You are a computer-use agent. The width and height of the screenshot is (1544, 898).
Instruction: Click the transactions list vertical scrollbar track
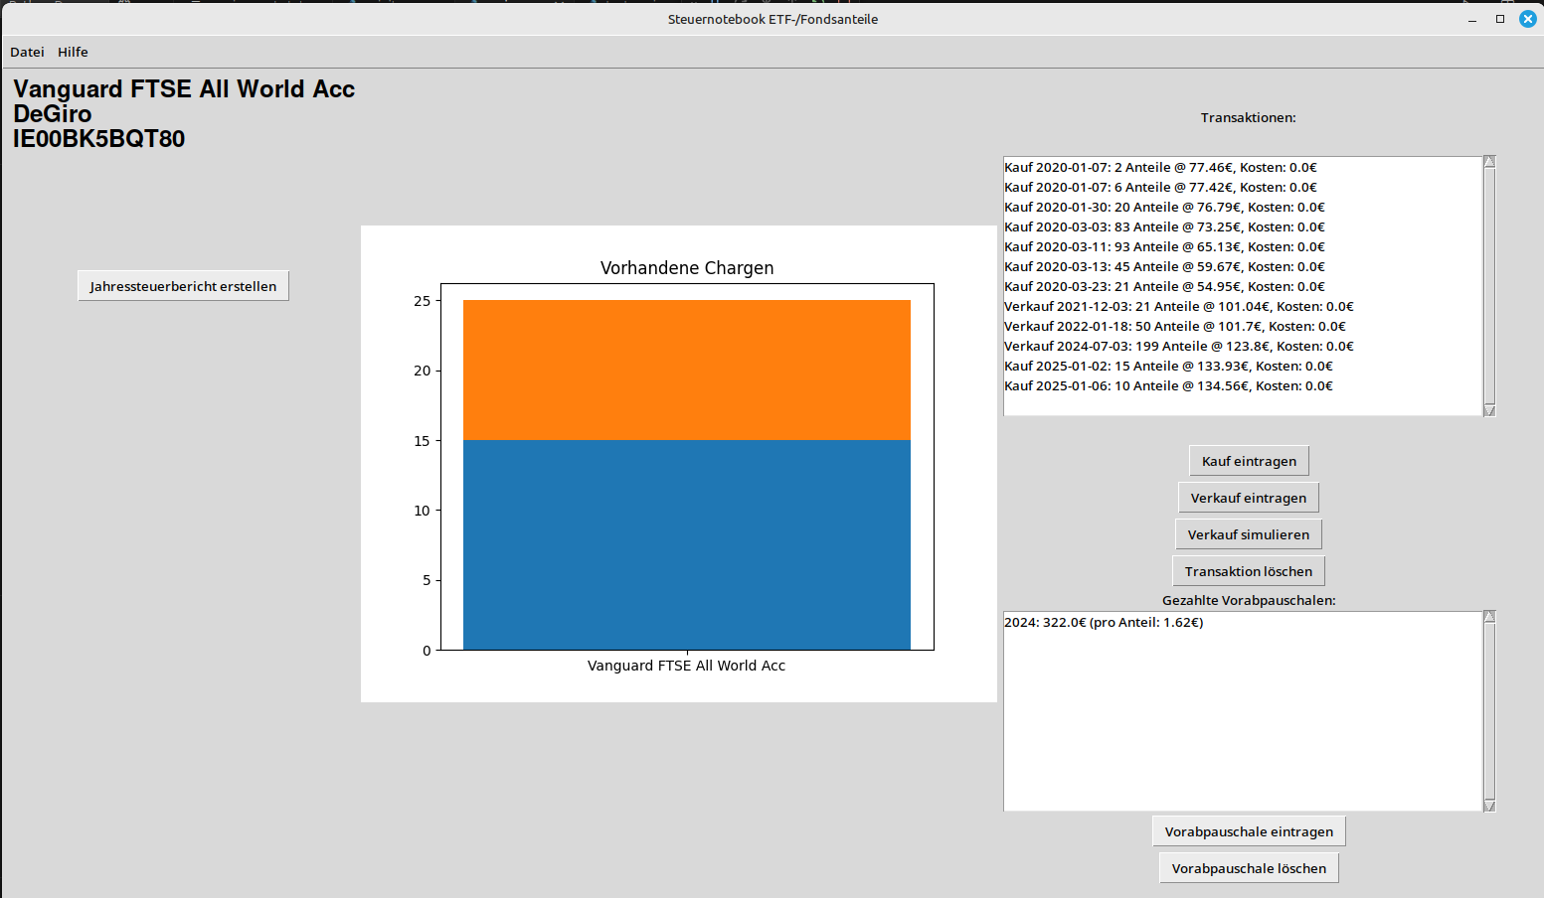coord(1489,286)
